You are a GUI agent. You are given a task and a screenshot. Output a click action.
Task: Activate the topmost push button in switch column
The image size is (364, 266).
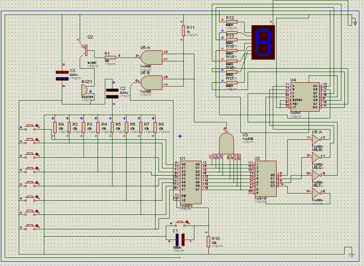coord(30,127)
